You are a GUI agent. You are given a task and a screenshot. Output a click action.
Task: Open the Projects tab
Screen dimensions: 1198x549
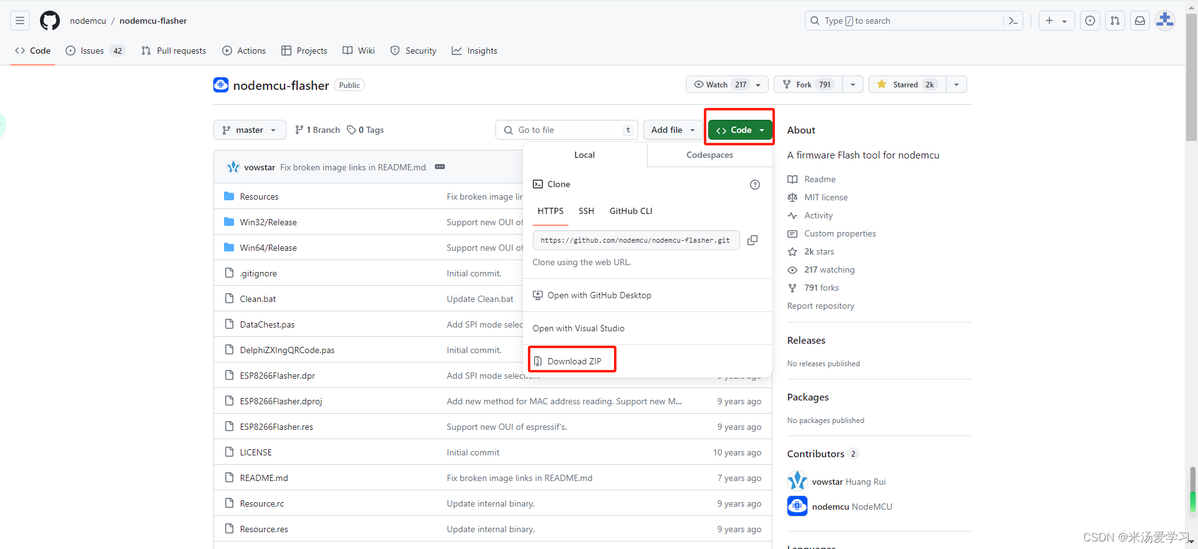304,51
